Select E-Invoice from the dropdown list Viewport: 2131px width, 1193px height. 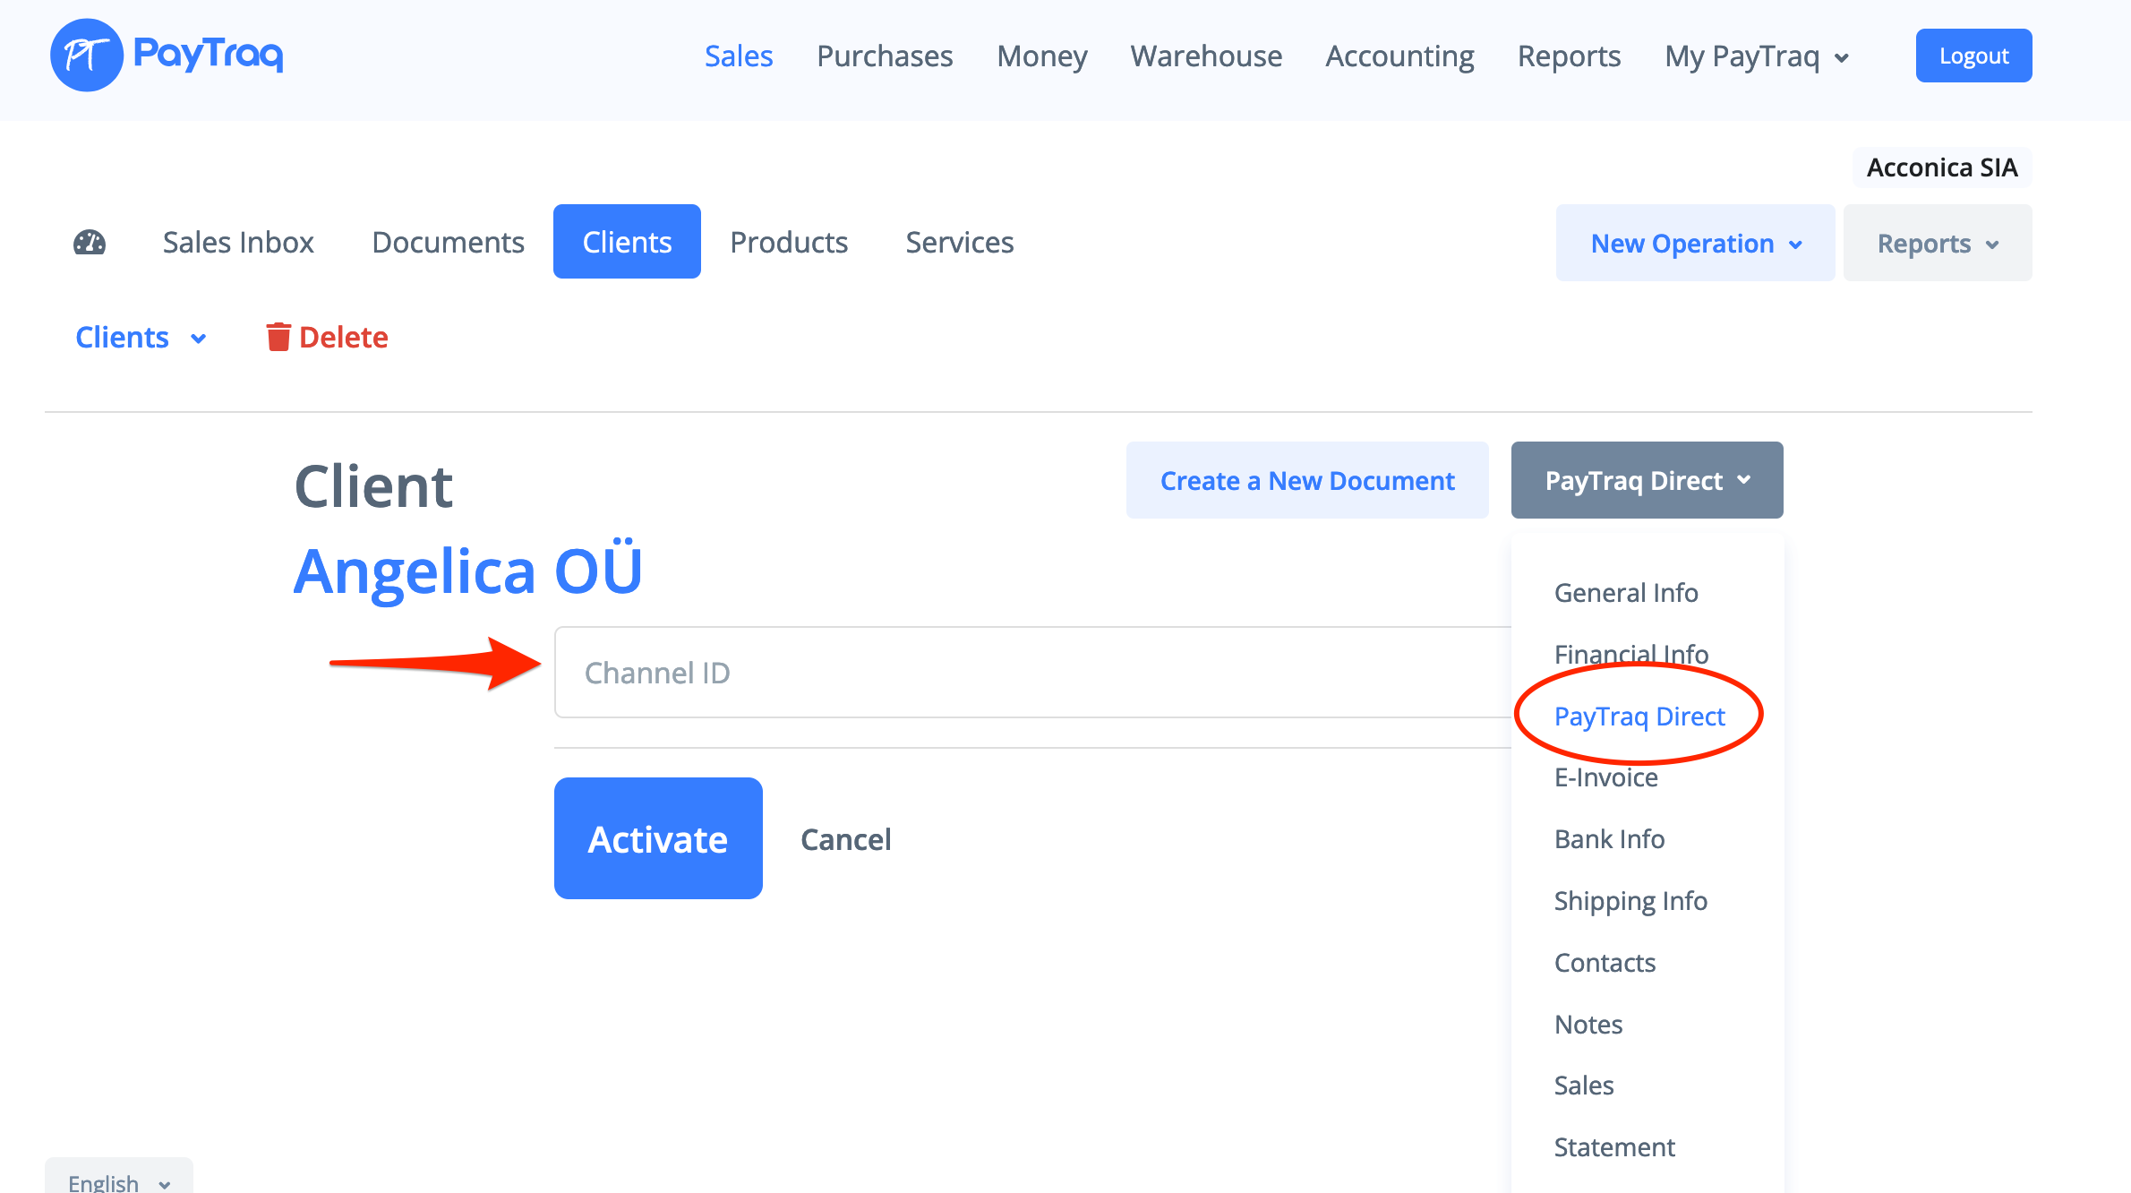click(1605, 777)
